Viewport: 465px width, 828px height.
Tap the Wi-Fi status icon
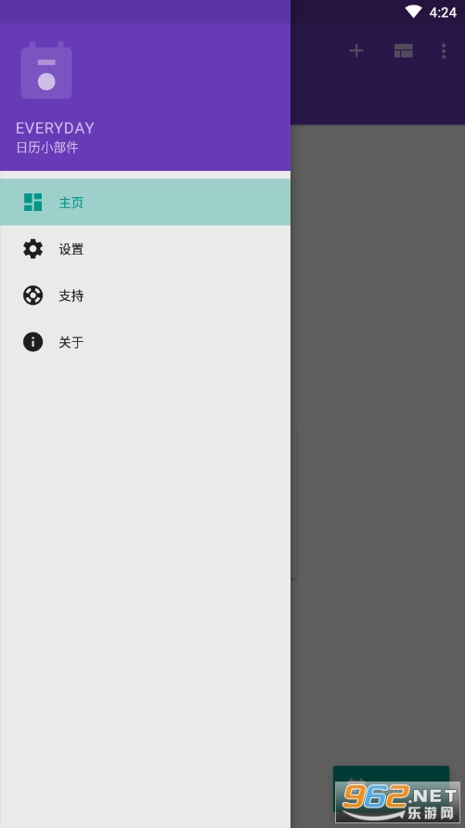coord(414,12)
